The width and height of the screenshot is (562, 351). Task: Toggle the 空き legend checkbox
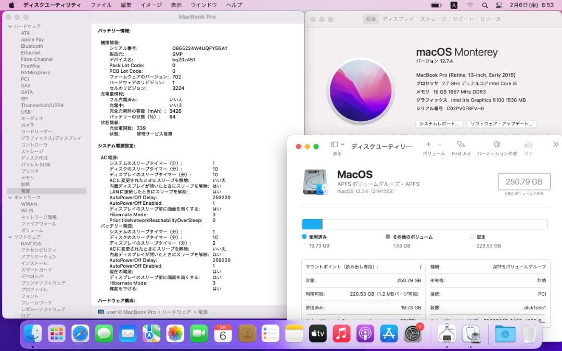coord(471,237)
